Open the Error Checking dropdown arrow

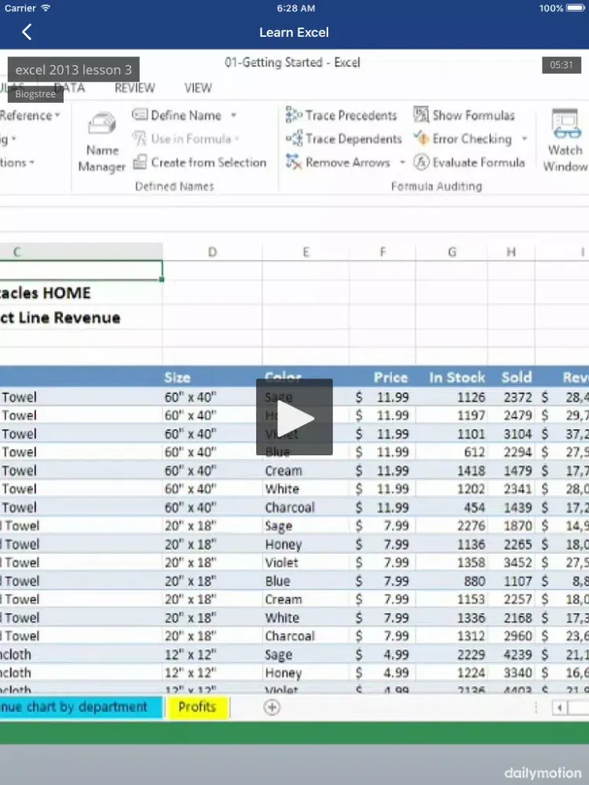coord(525,139)
